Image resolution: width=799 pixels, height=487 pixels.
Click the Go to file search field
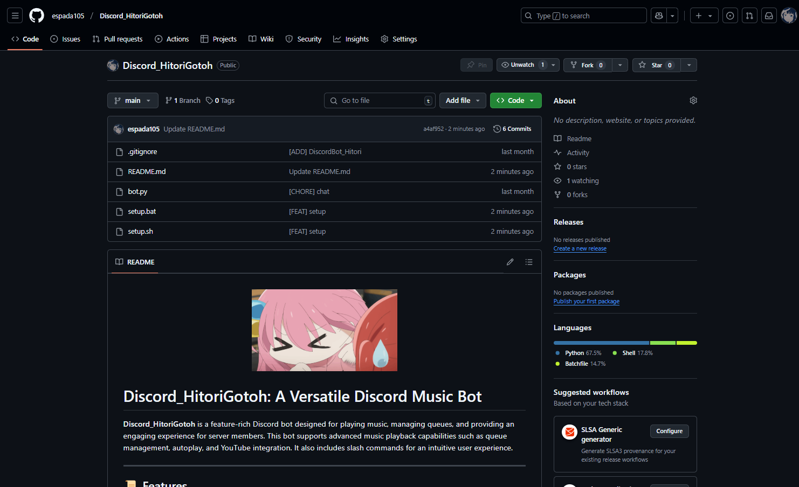tap(380, 101)
